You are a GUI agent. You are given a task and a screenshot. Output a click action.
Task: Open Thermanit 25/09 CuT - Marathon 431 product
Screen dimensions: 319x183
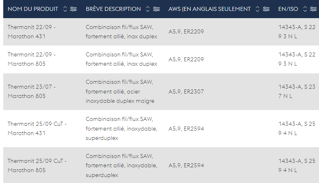click(x=37, y=129)
